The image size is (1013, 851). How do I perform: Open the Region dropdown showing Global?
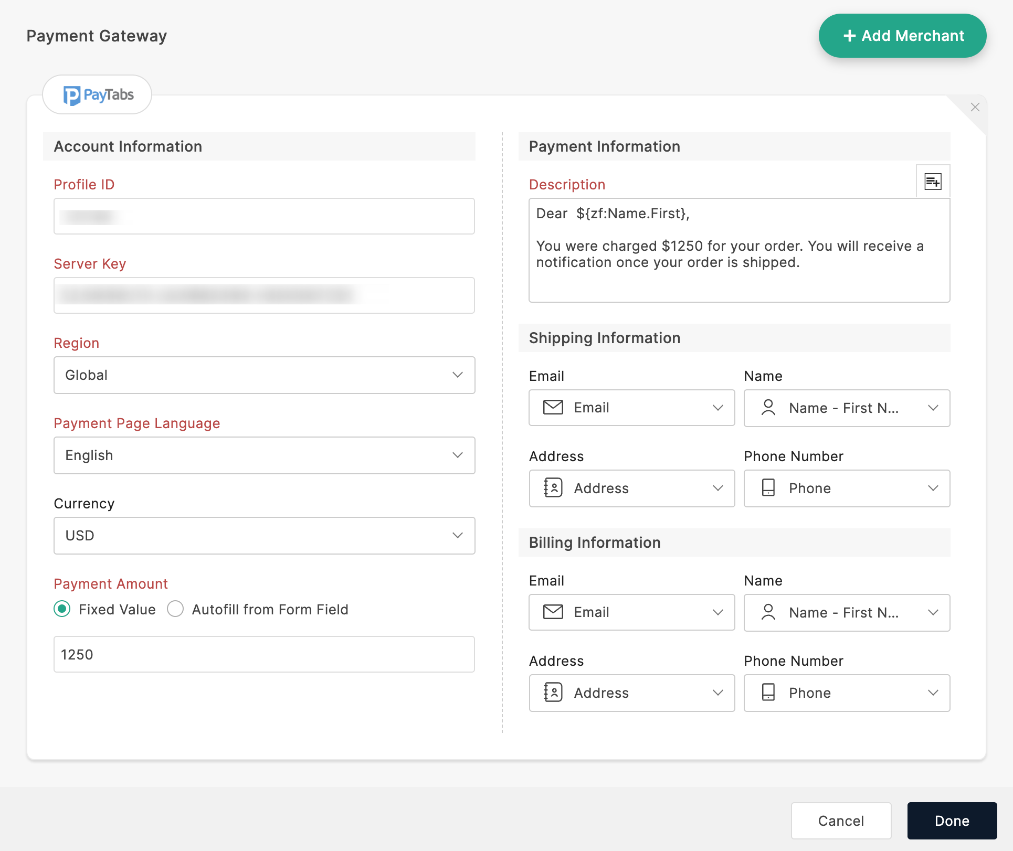pos(264,375)
